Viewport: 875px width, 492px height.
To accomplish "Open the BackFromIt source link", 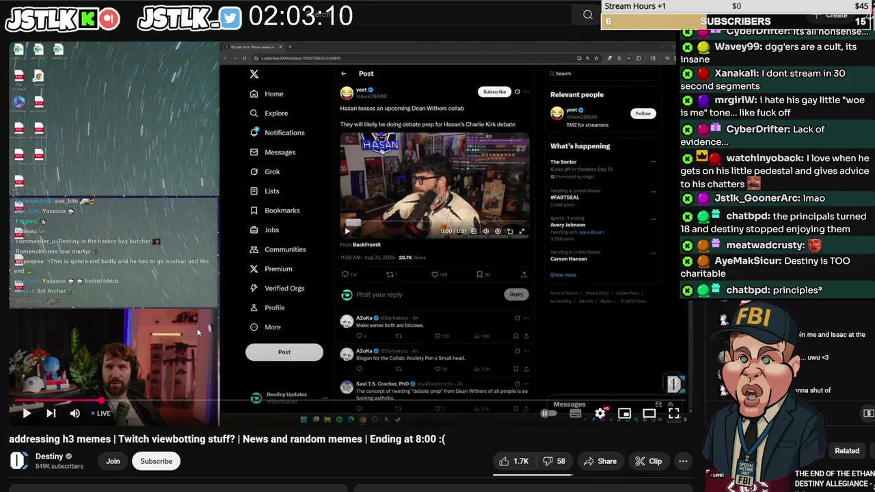I will [x=366, y=245].
